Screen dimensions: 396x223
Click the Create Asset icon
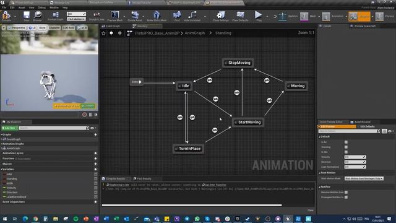click(135, 15)
